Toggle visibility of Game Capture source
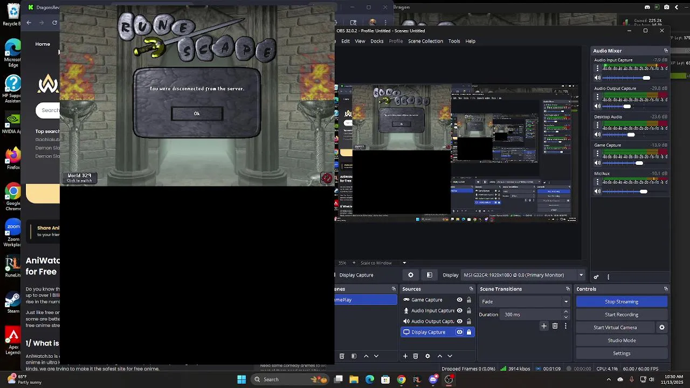This screenshot has width=690, height=388. tap(460, 300)
